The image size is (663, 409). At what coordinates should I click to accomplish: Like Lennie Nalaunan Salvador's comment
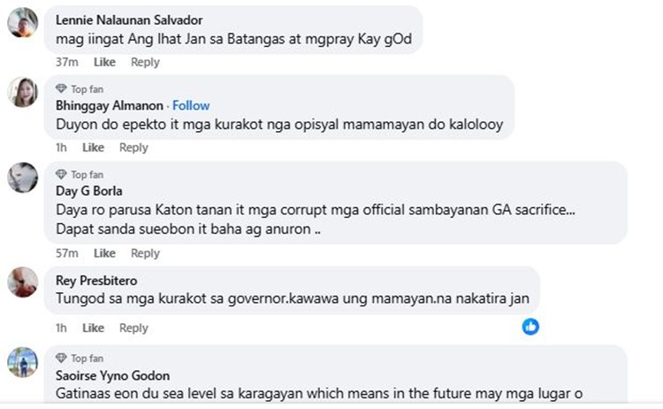pos(104,62)
